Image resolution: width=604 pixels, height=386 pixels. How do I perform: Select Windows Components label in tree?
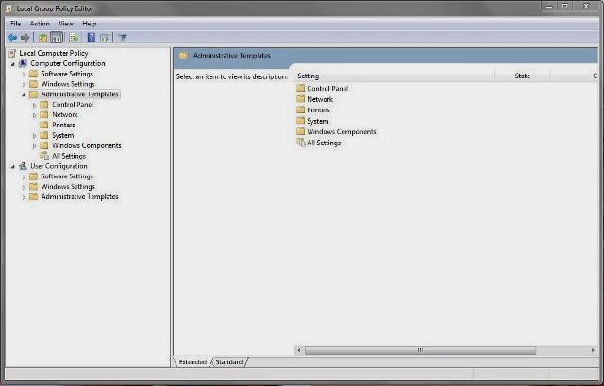[x=86, y=145]
